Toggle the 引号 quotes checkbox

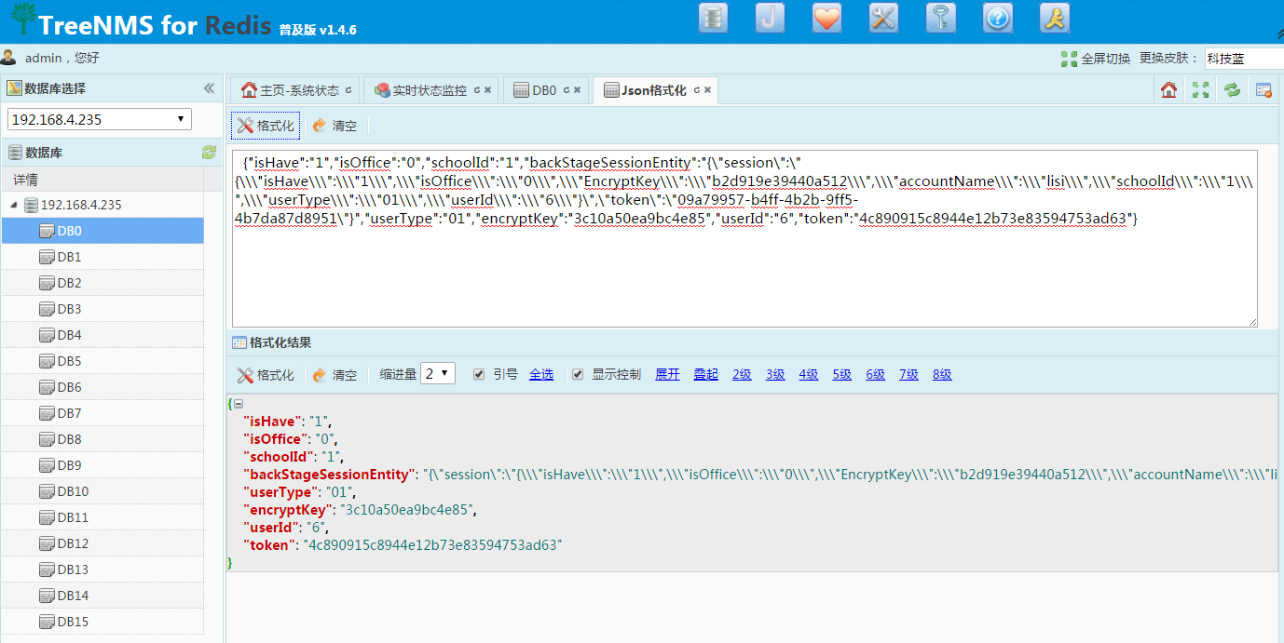tap(479, 374)
